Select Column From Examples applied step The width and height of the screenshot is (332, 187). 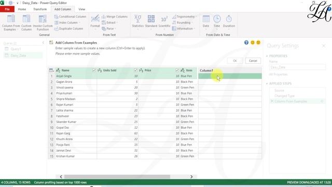click(x=297, y=101)
